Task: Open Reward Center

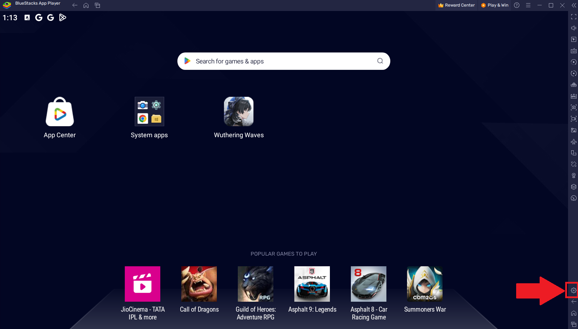Action: pos(456,5)
